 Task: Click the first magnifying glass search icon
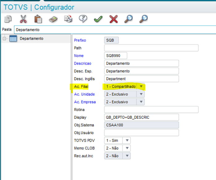click(128, 19)
